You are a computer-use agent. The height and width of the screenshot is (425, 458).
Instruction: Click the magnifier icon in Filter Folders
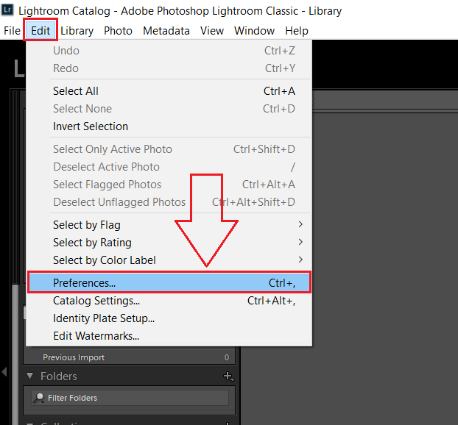click(38, 399)
